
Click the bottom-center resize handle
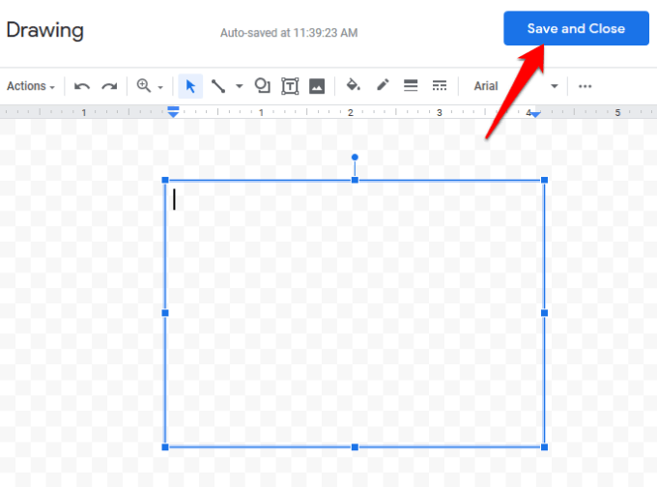coord(355,447)
